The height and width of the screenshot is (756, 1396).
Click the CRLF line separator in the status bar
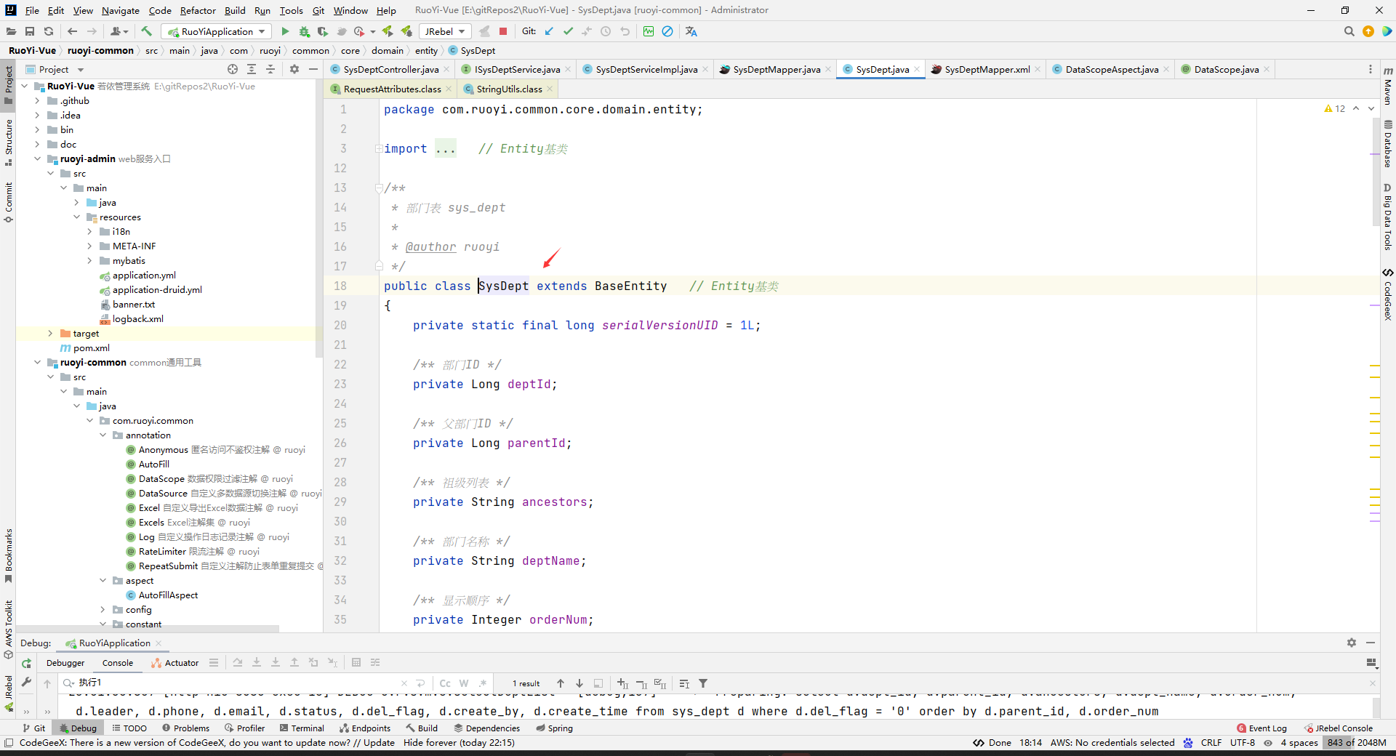(x=1211, y=743)
